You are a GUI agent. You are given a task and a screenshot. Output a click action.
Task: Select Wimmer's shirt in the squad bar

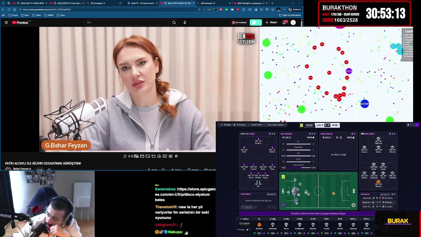pos(353,225)
